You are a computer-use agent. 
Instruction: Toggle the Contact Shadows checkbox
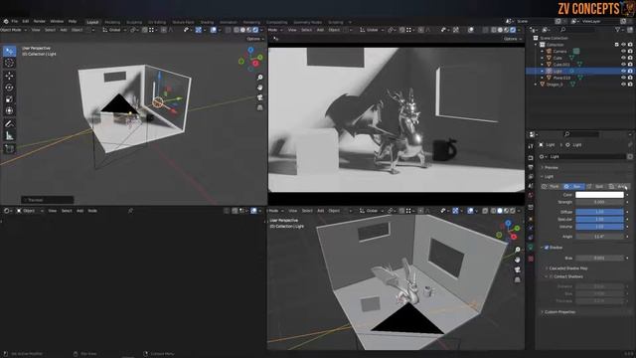(551, 276)
